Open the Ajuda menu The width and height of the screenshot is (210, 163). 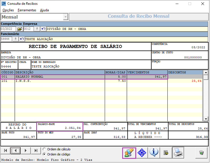click(x=44, y=10)
